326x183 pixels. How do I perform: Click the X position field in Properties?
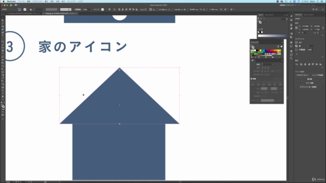(305, 26)
